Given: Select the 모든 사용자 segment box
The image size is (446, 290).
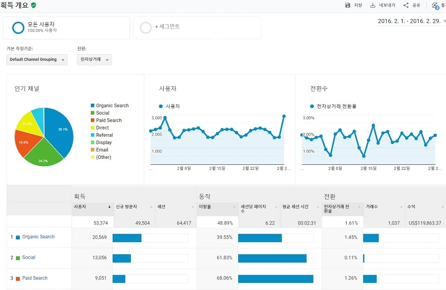Looking at the screenshot, I should pyautogui.click(x=66, y=28).
